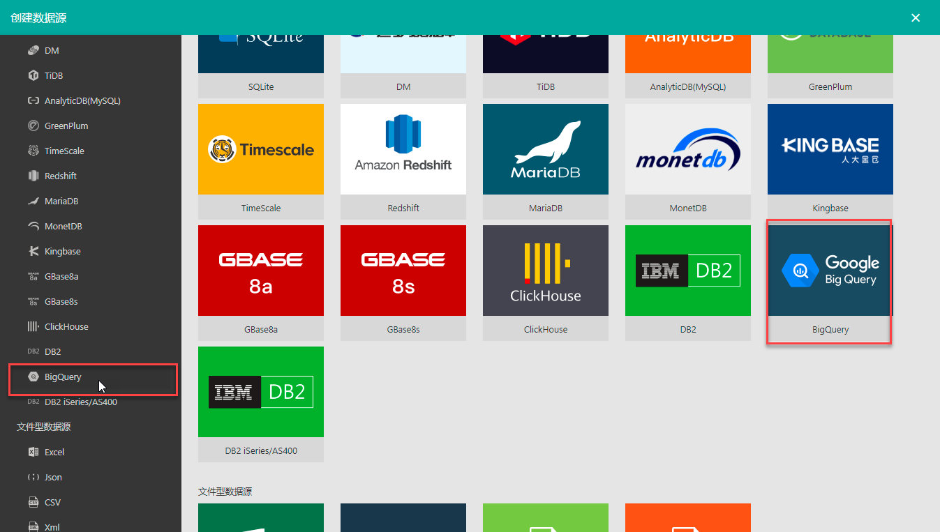This screenshot has width=940, height=532.
Task: Choose the Amazon Redshift tile
Action: coord(403,162)
